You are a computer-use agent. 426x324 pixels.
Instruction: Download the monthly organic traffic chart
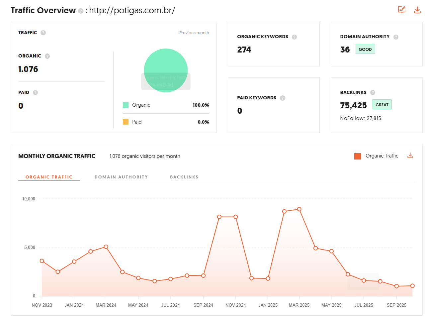(x=410, y=156)
